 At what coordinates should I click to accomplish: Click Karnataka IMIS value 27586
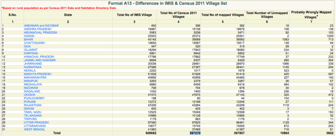152,67
